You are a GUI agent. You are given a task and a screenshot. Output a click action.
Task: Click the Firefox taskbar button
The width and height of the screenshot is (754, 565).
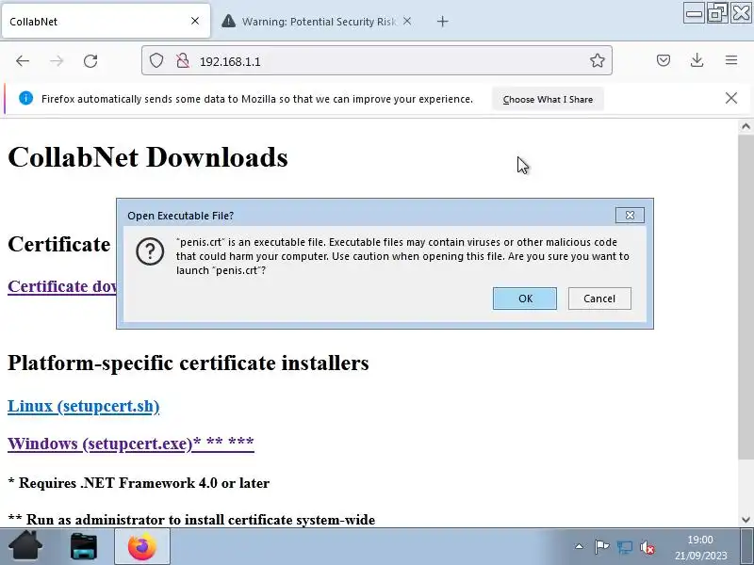coord(142,546)
